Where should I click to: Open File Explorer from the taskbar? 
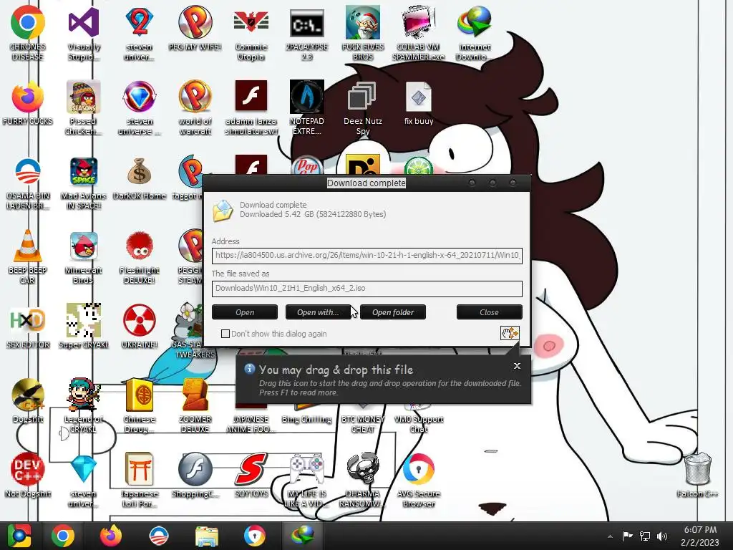coord(206,536)
